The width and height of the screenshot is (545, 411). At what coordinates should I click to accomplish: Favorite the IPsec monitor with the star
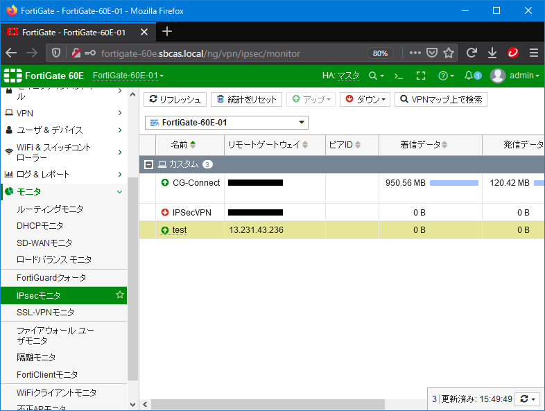coord(120,295)
